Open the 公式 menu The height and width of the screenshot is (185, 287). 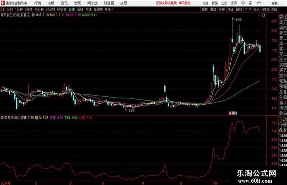[x=224, y=3]
